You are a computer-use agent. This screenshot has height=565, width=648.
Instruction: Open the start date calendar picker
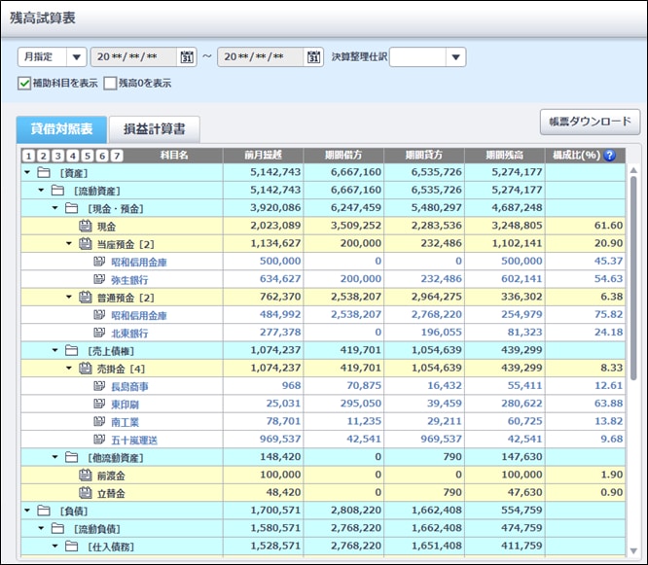188,57
